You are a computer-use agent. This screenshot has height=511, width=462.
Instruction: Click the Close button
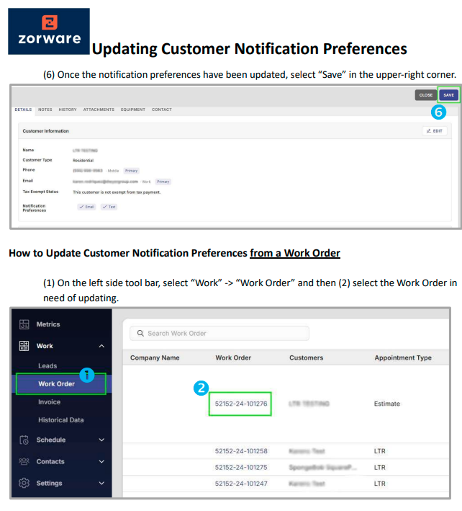[426, 95]
